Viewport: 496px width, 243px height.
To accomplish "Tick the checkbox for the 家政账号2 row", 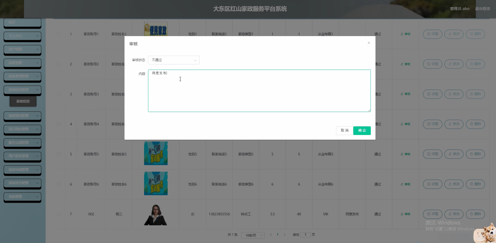I will (x=59, y=64).
